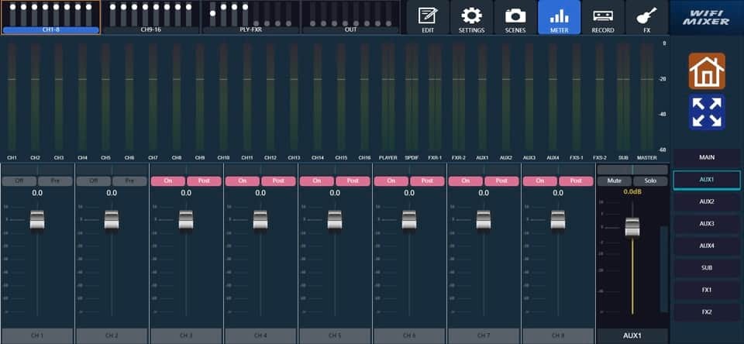The height and width of the screenshot is (344, 744).
Task: Toggle CH 1 Off send button
Action: pyautogui.click(x=18, y=181)
